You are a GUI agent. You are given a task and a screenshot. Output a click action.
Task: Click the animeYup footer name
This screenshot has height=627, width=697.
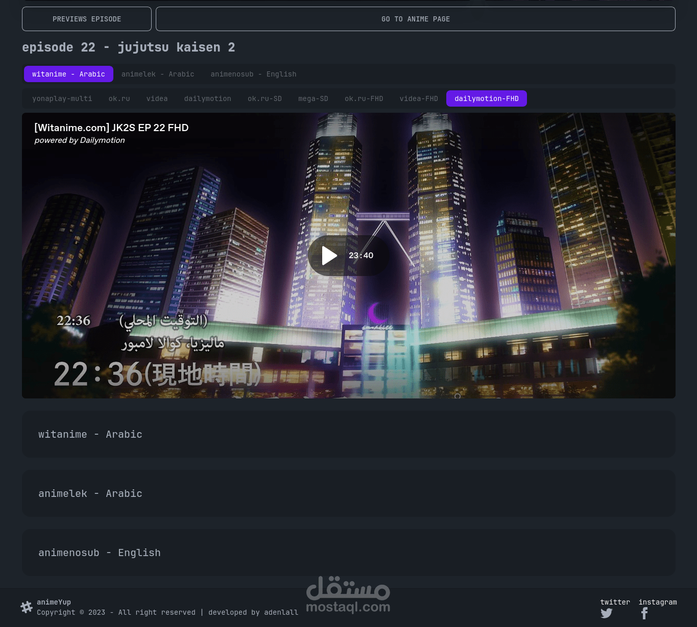click(54, 602)
